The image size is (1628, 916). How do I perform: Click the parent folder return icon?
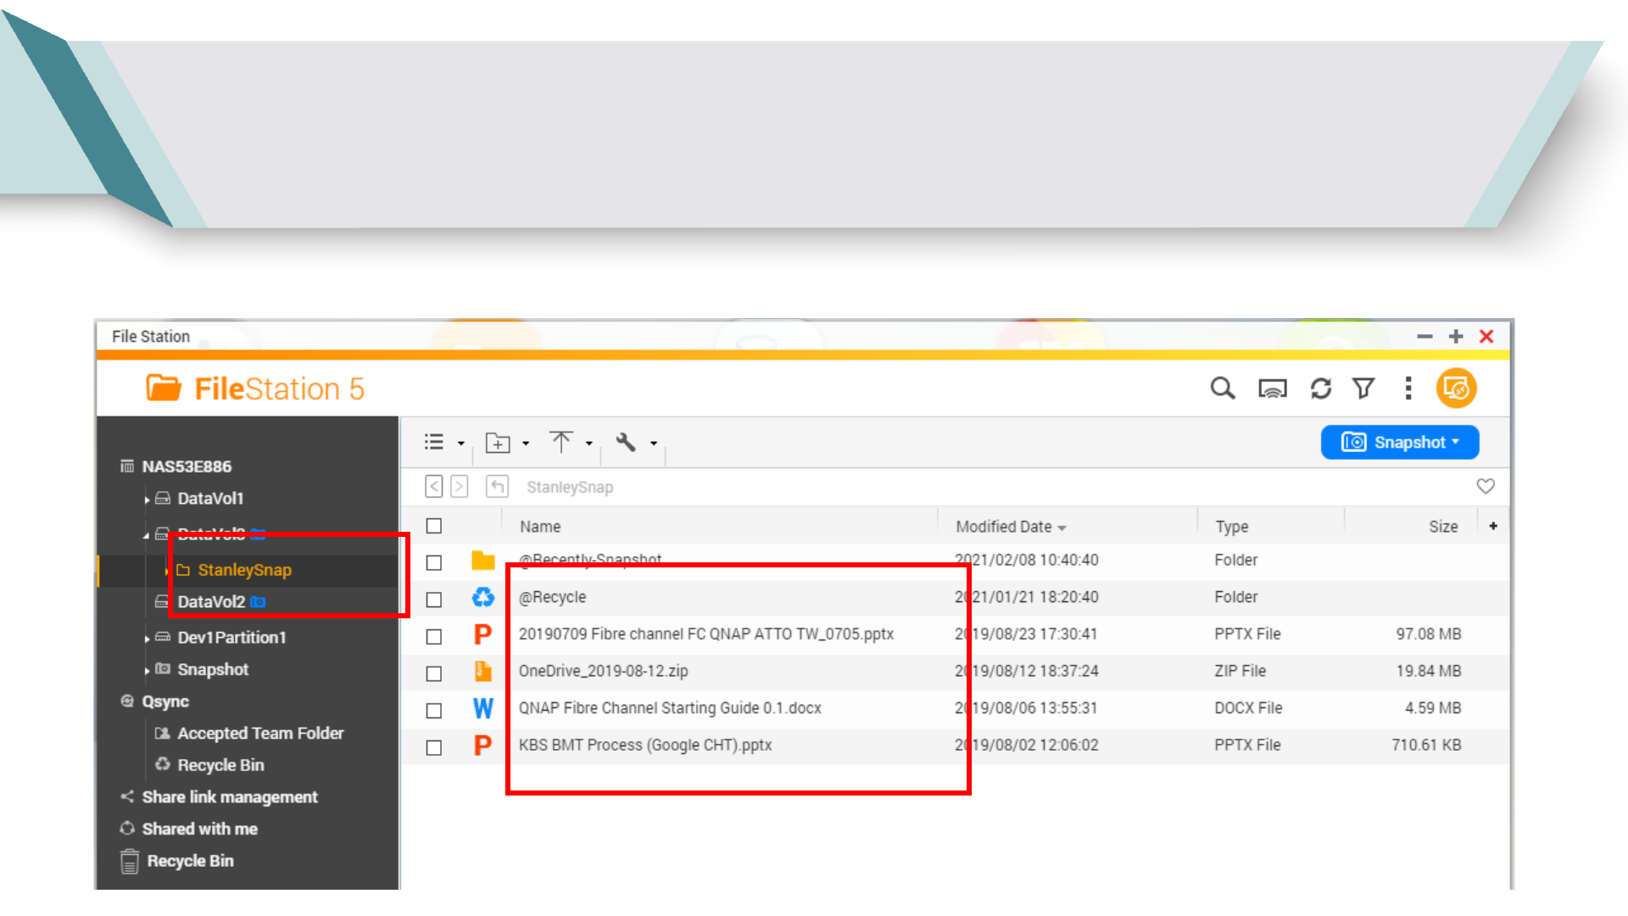tap(497, 487)
